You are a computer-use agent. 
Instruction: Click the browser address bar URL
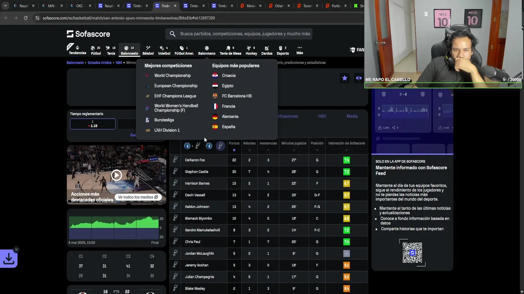click(x=129, y=18)
